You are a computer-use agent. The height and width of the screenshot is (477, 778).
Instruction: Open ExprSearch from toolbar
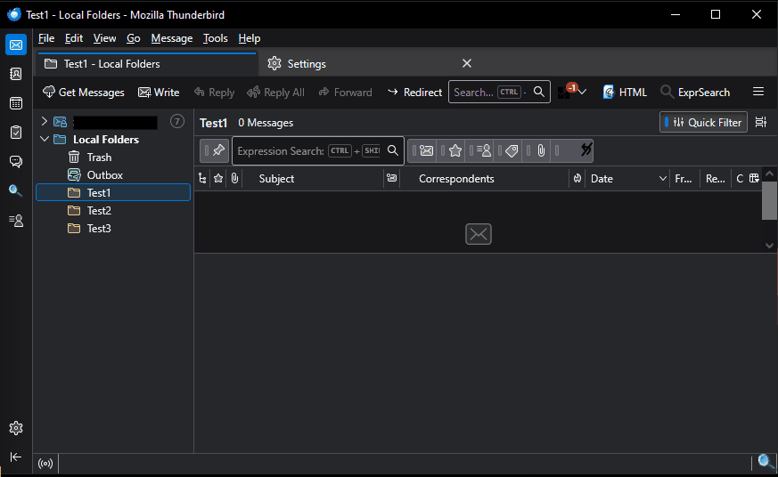point(695,93)
